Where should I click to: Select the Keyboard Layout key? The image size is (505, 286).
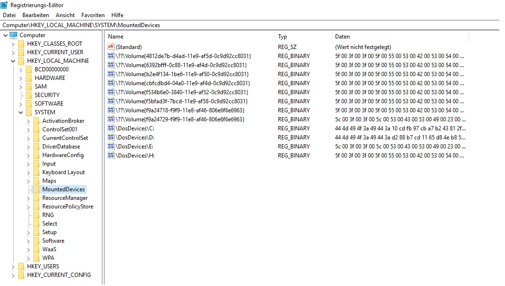(x=63, y=172)
